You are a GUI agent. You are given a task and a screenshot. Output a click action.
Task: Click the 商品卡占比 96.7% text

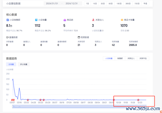14,31
